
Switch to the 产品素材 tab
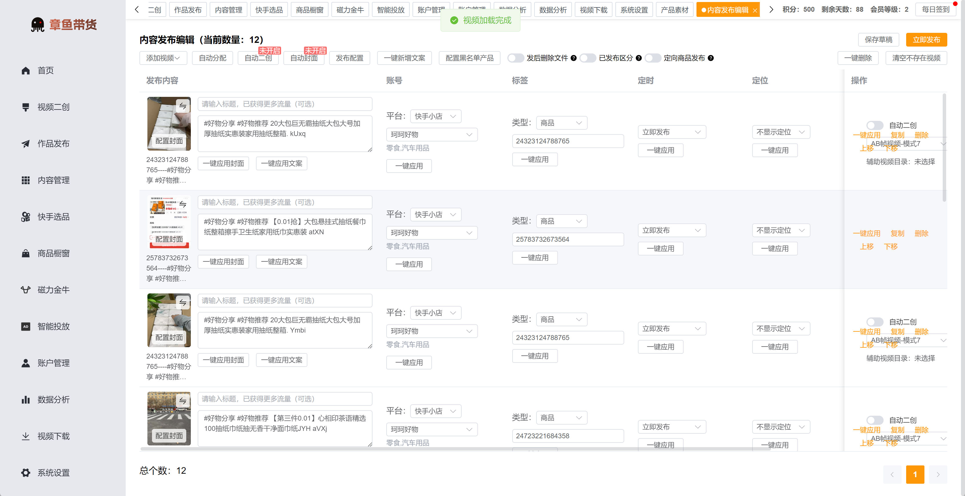coord(674,10)
